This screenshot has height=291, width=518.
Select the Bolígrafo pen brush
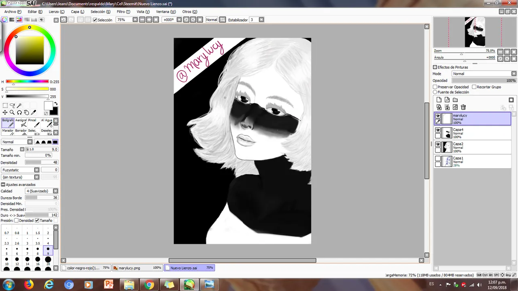pos(8,122)
